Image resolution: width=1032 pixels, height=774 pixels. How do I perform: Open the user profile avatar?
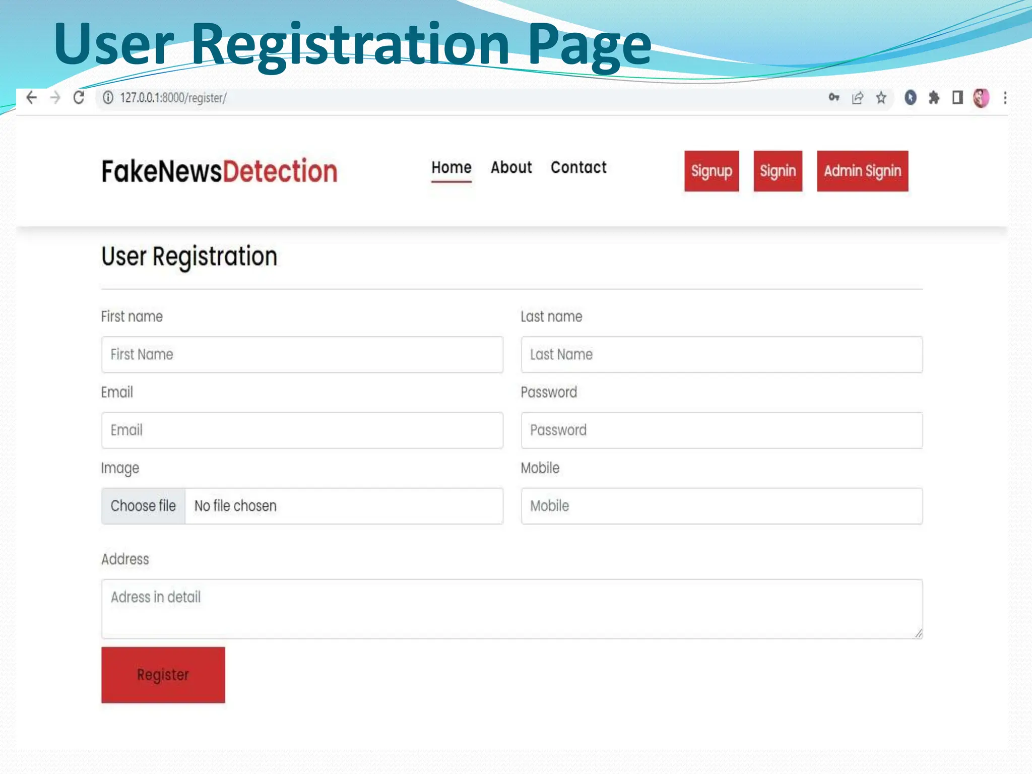point(981,98)
